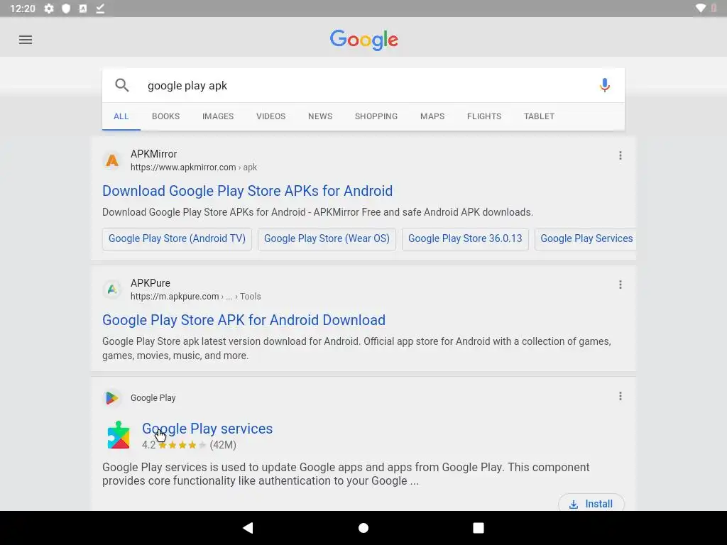Tap the search magnifier icon
The image size is (727, 545).
(x=122, y=85)
